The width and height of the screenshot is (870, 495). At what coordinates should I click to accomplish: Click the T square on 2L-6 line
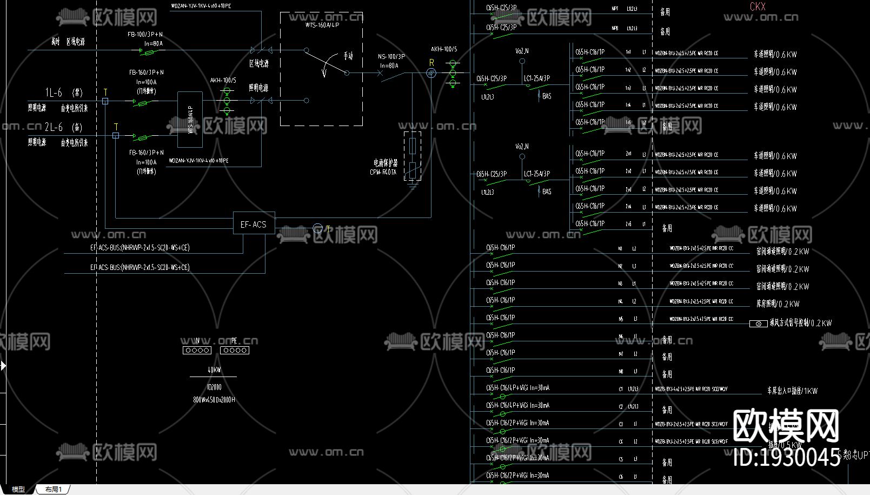(116, 135)
